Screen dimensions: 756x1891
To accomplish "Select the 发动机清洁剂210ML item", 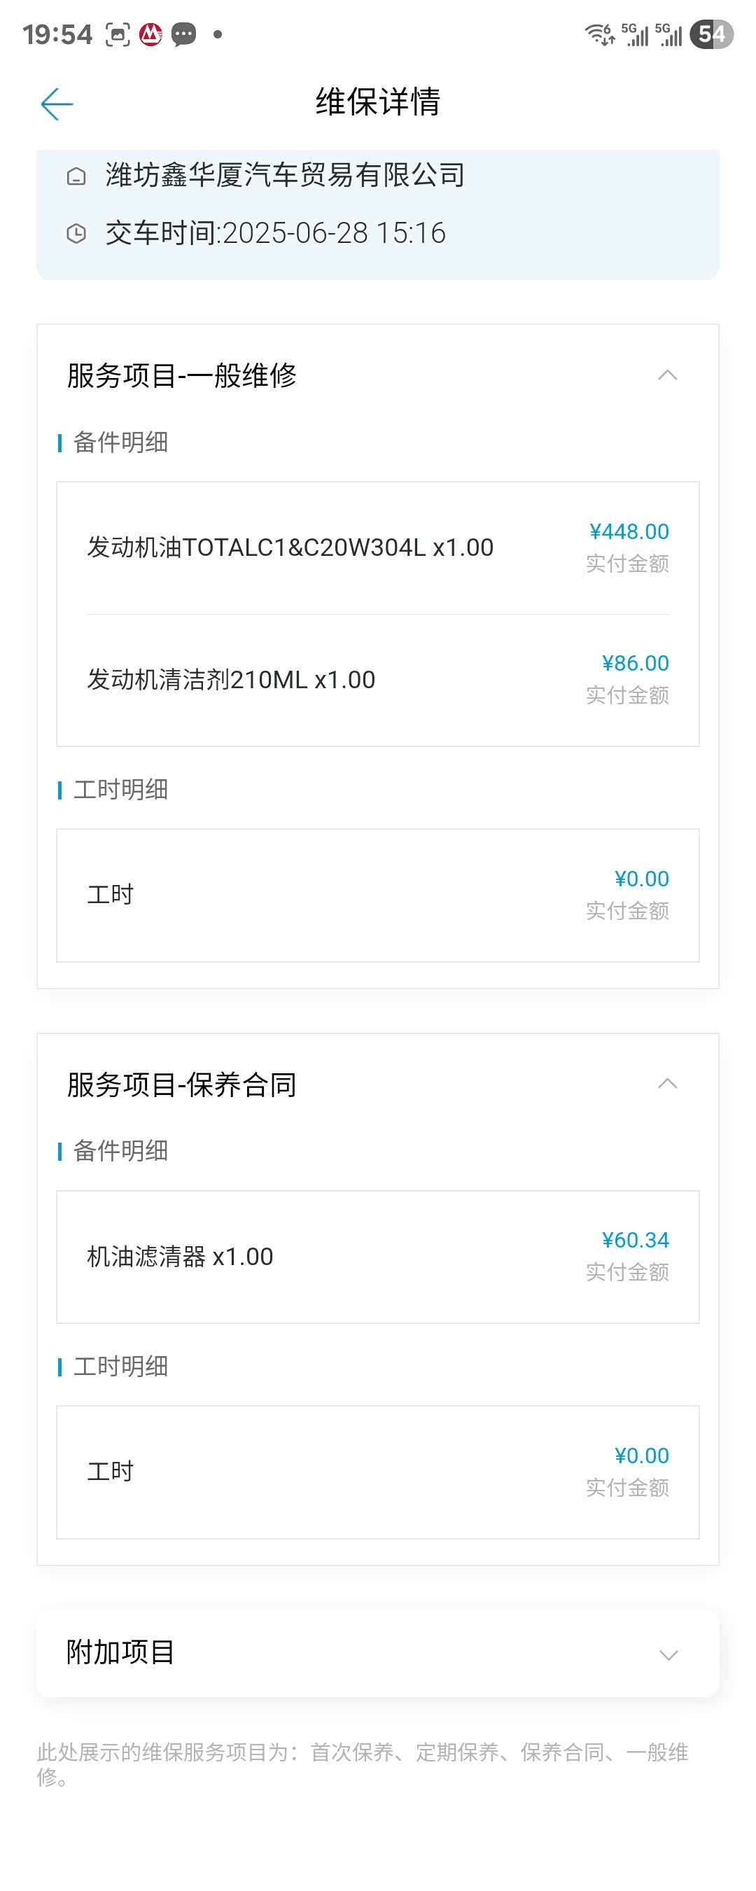I will pyautogui.click(x=231, y=680).
